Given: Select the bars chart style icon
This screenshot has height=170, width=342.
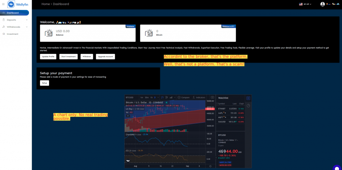Looking at the screenshot, I should click(x=162, y=98).
